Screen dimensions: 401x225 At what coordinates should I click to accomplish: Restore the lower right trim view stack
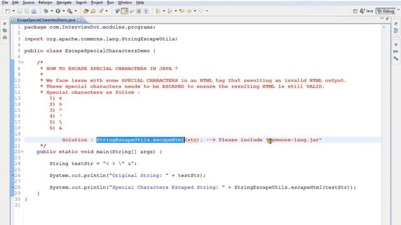click(x=396, y=44)
